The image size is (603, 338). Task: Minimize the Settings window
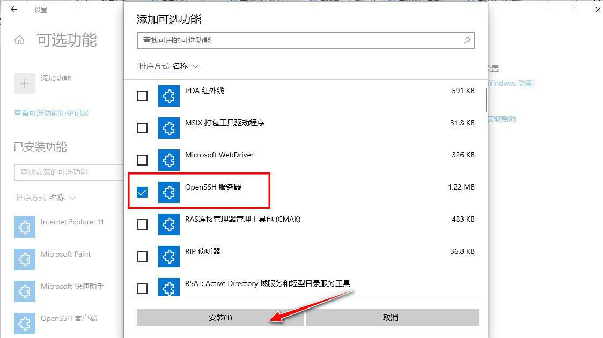pyautogui.click(x=549, y=10)
